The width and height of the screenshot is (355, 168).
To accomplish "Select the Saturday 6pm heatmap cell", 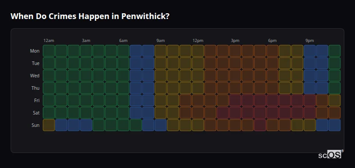I will coord(272,113).
